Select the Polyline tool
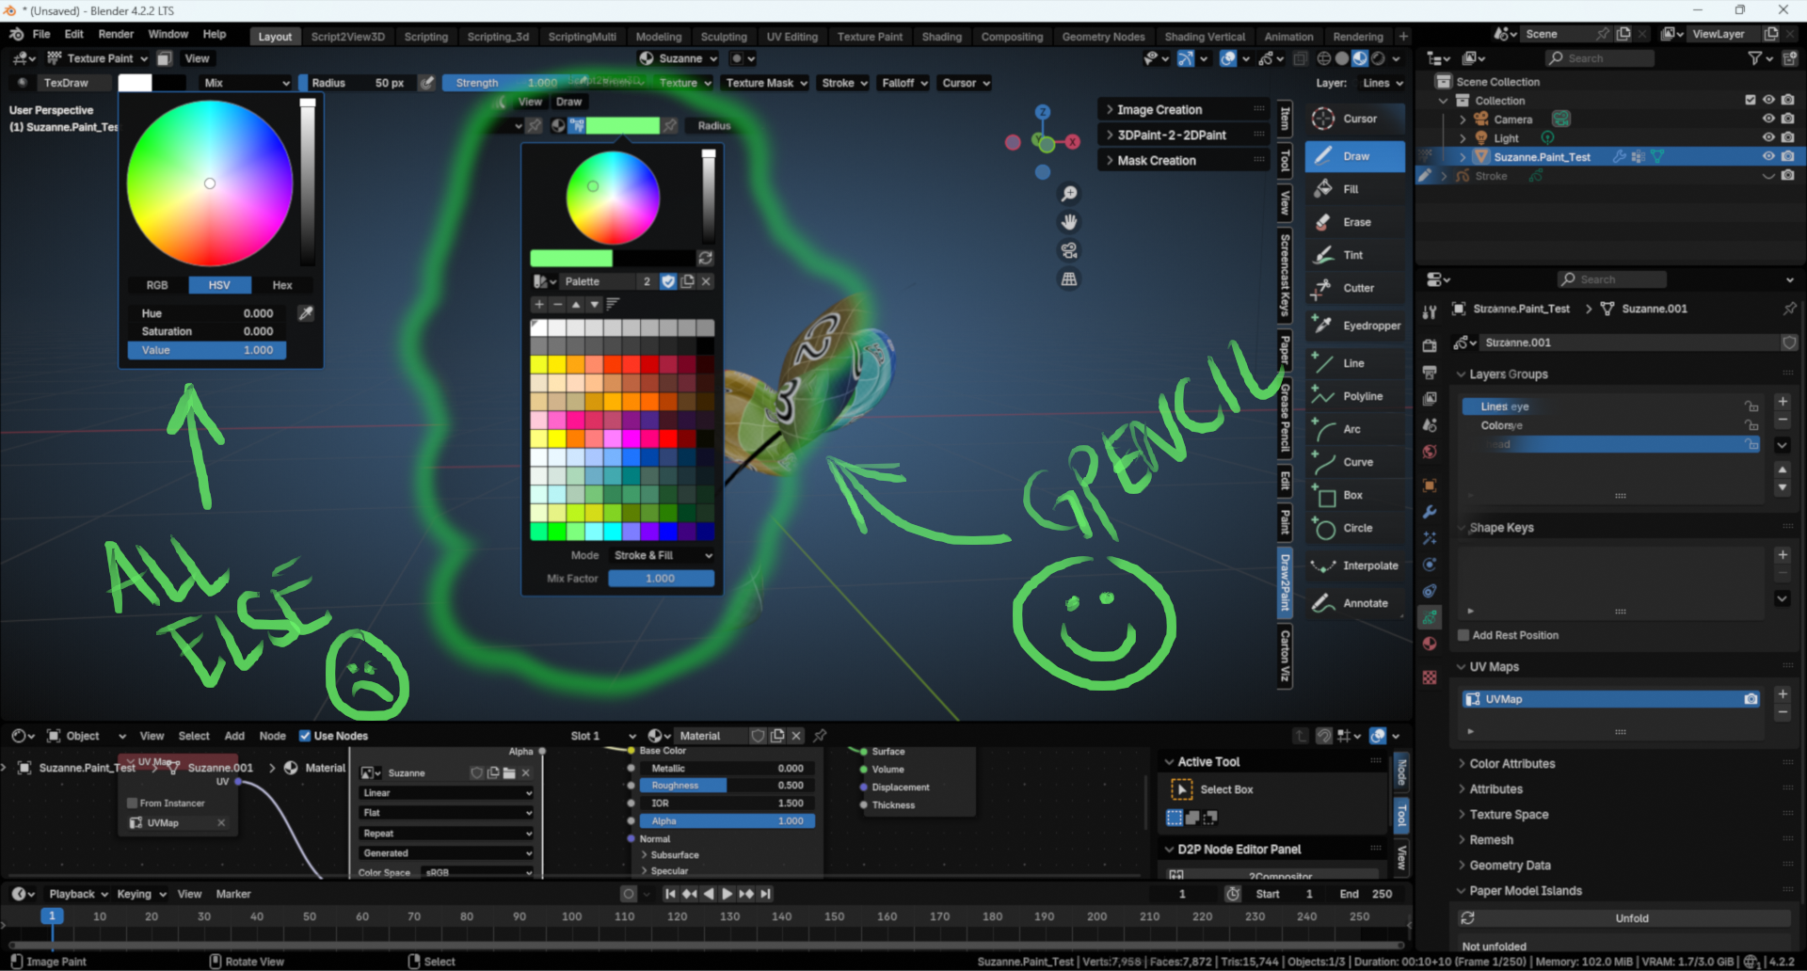 click(1354, 396)
